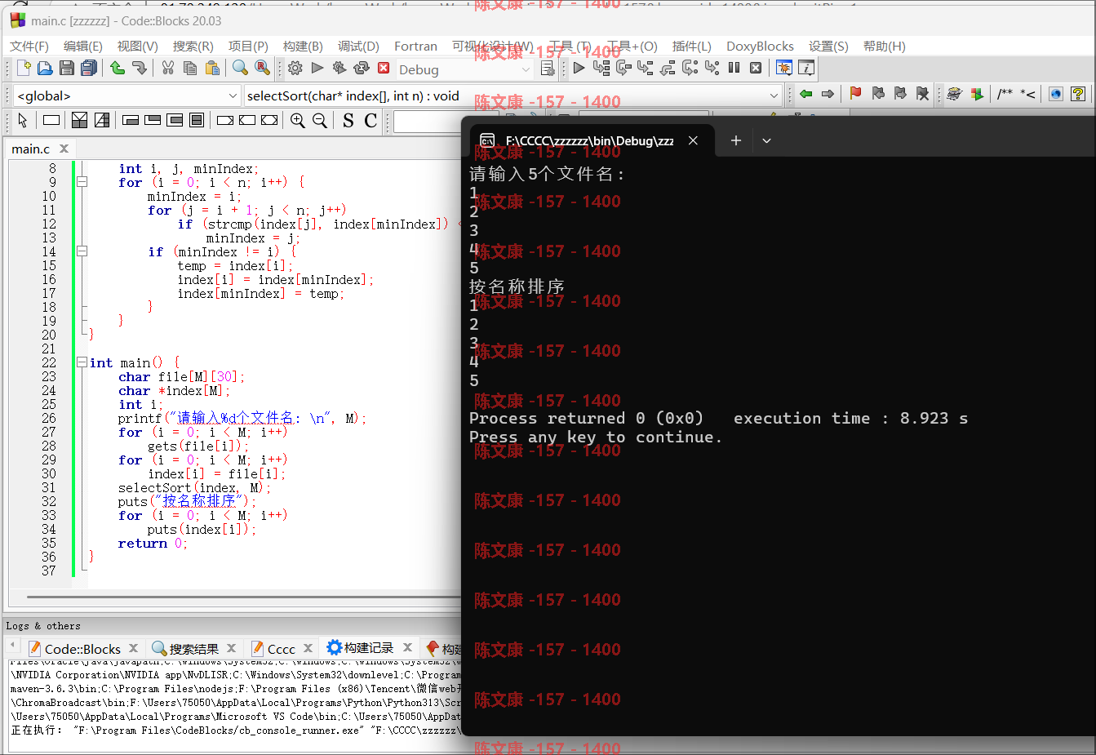Build the project with the gear icon
This screenshot has width=1096, height=755.
pyautogui.click(x=295, y=68)
